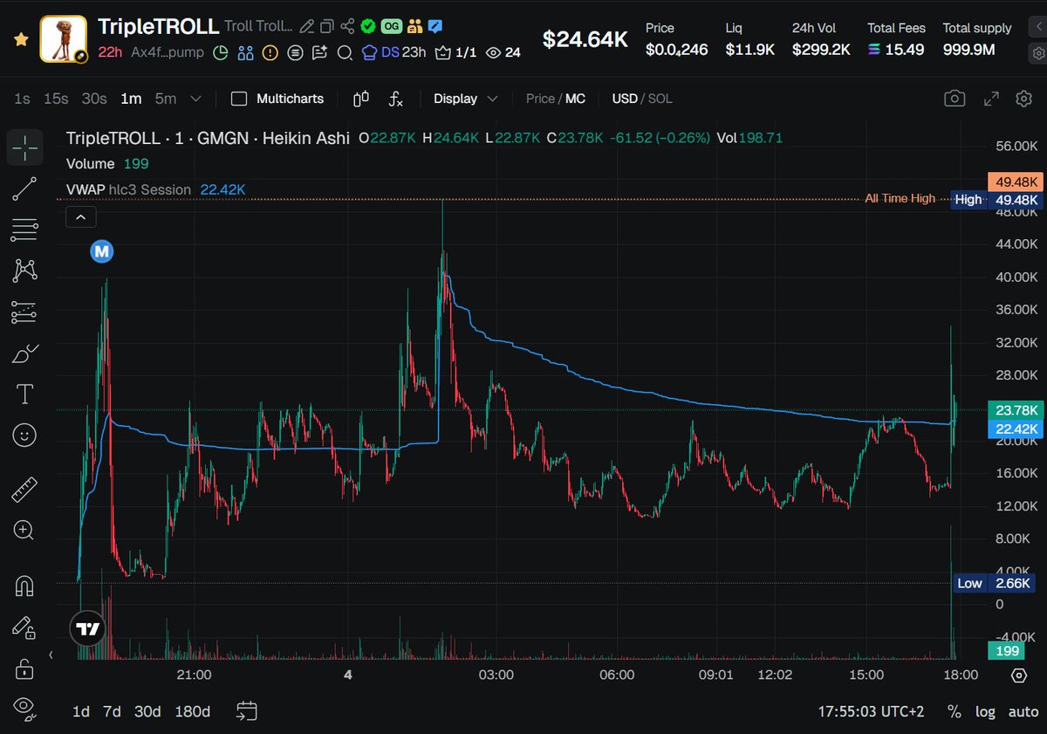Screen dimensions: 1047x734
Task: Open the yellow community members icon
Action: 414,26
